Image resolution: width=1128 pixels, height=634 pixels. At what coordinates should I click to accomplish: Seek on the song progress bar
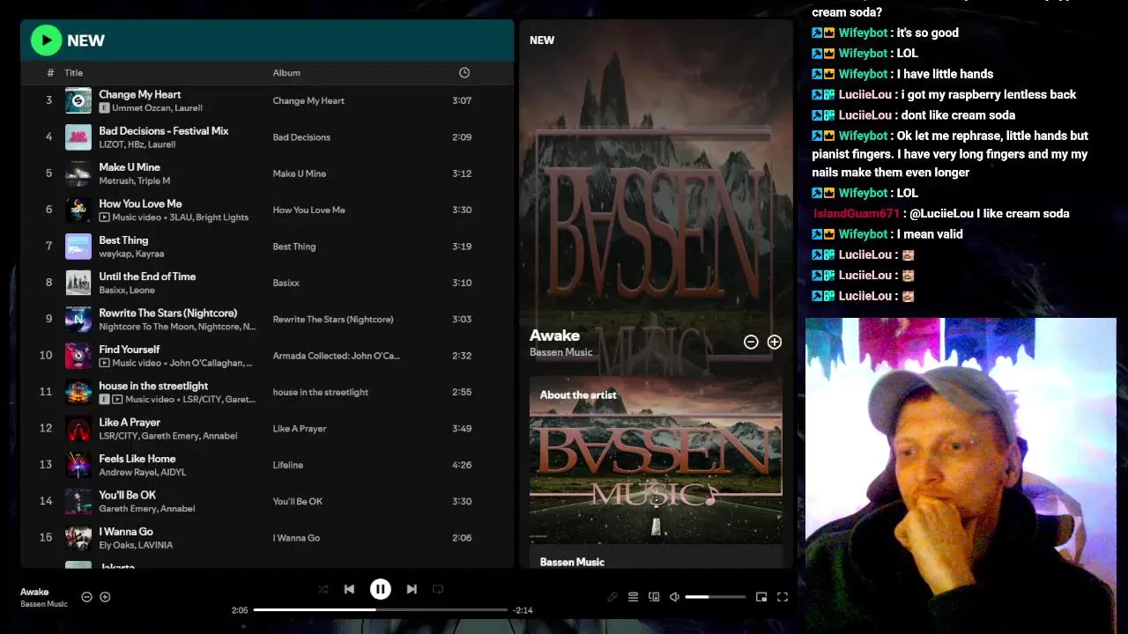pyautogui.click(x=381, y=609)
